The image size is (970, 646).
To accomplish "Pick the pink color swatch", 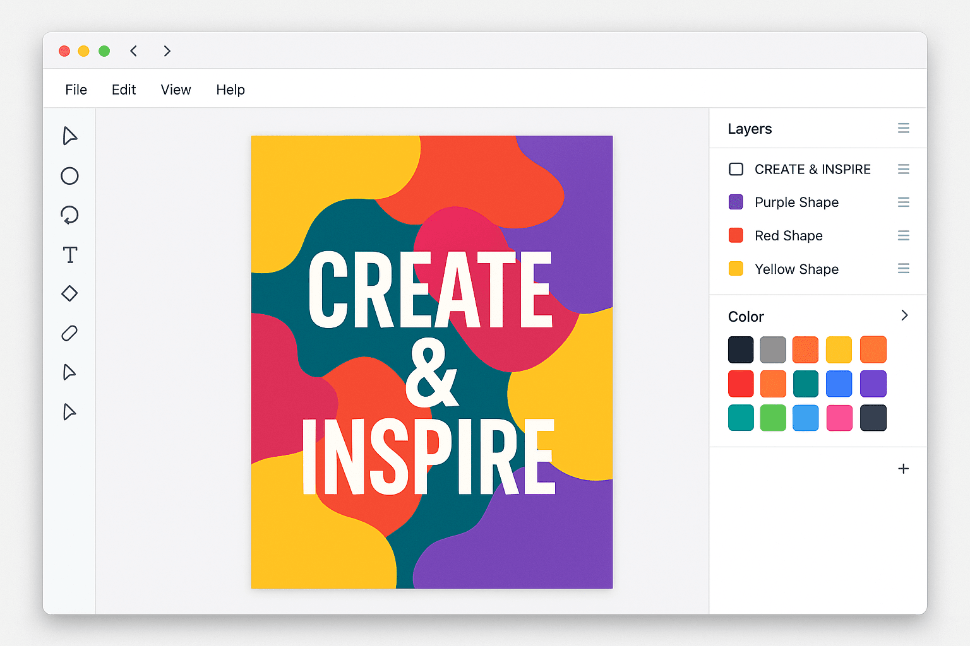I will [x=839, y=418].
